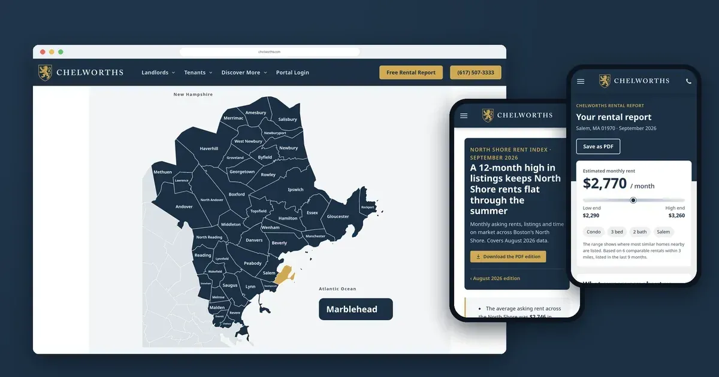Click the highlighted gold Marblehead region on map

pos(283,274)
